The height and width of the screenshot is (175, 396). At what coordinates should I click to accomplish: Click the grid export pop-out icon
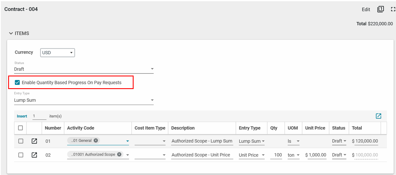[x=378, y=116]
